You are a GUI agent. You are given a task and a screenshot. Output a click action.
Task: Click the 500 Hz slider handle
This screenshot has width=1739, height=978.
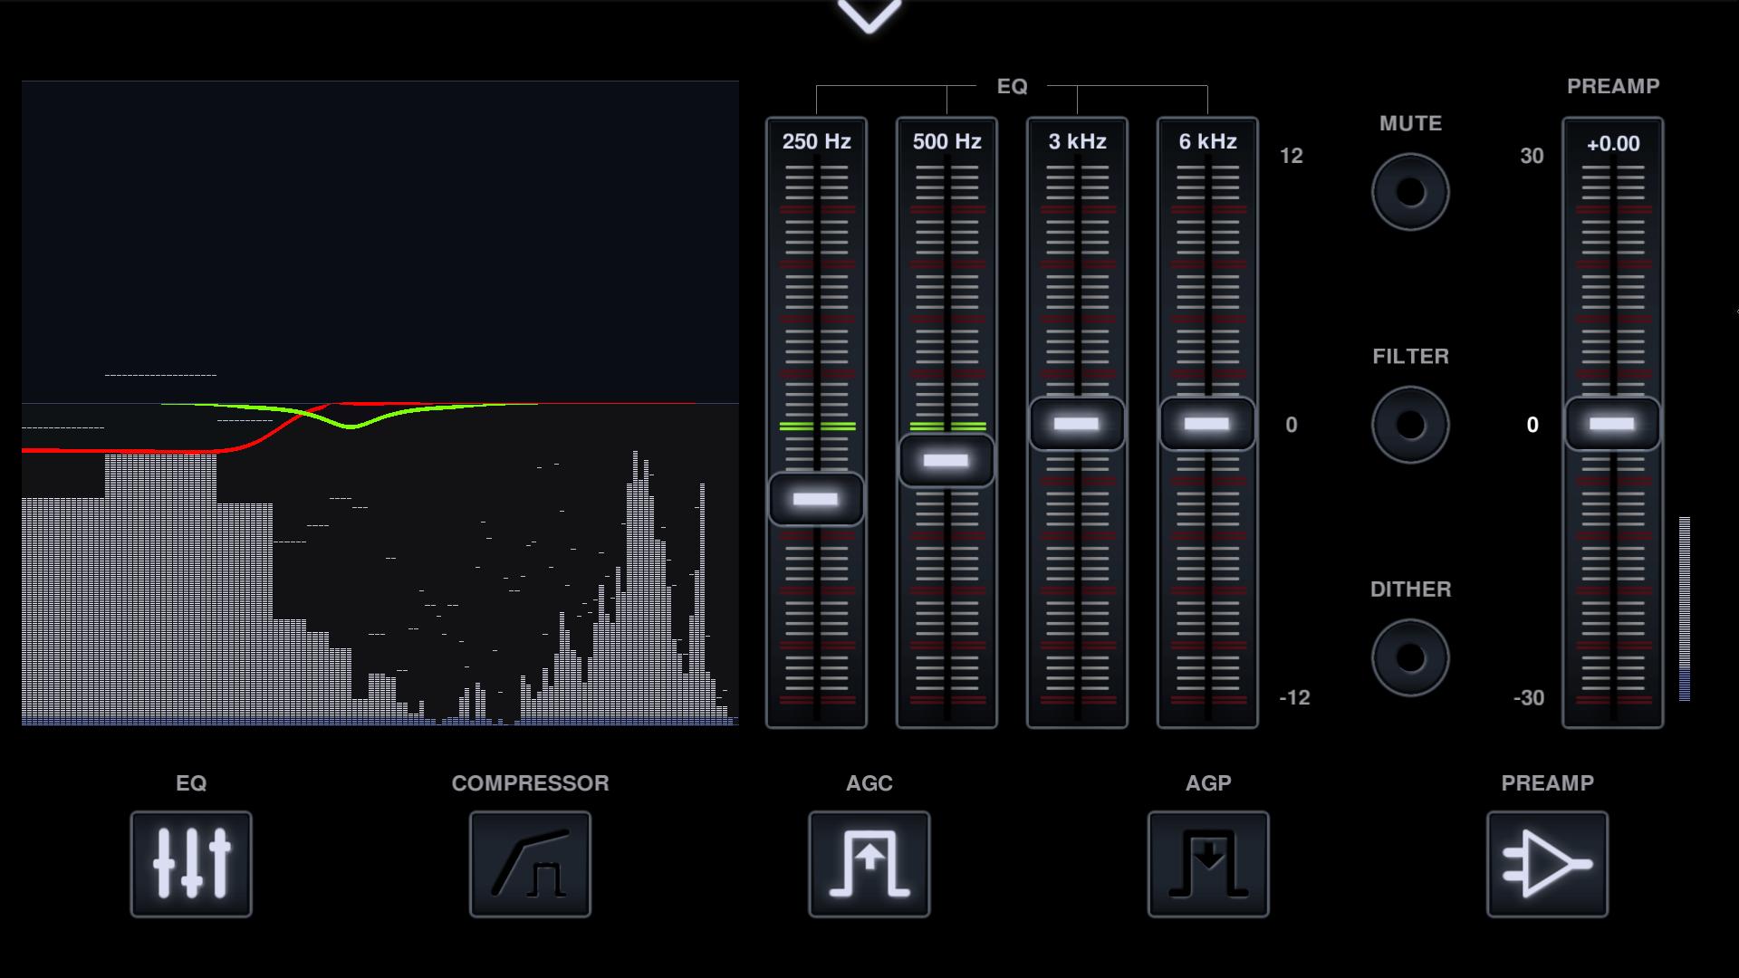pyautogui.click(x=946, y=461)
